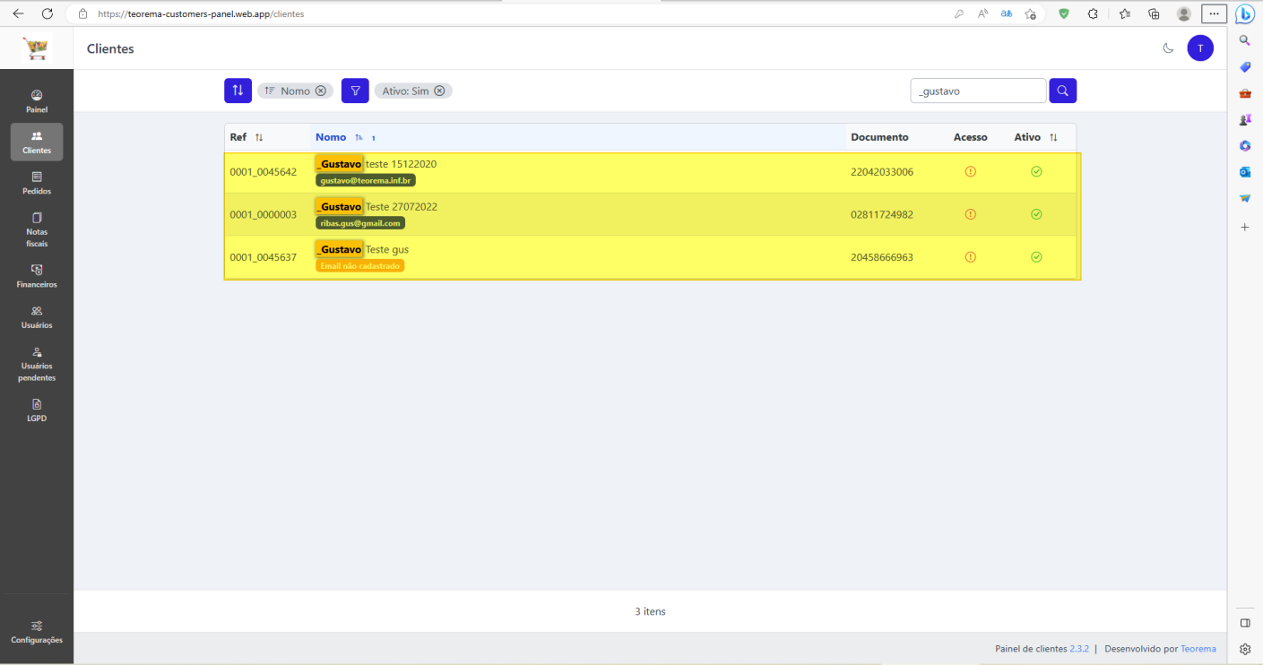Select ref 0001_0045637 cell
Image resolution: width=1263 pixels, height=665 pixels.
coord(263,257)
